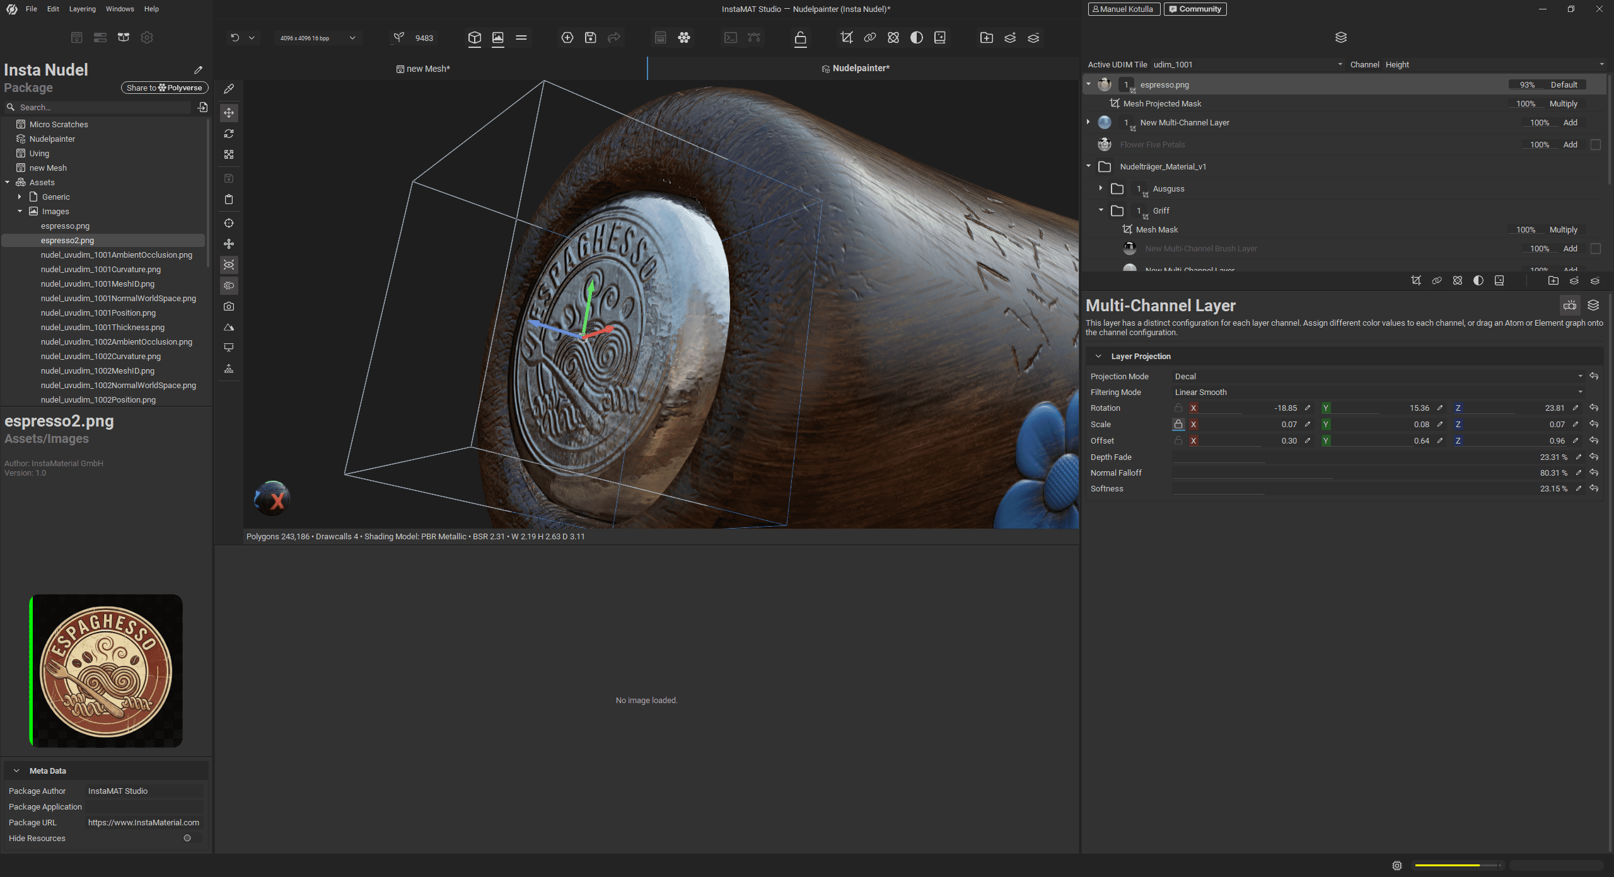Select the Rotate tool

click(229, 134)
